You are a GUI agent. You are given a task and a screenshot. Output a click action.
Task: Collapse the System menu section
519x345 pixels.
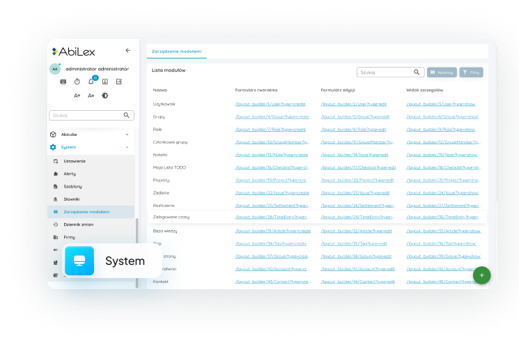127,147
